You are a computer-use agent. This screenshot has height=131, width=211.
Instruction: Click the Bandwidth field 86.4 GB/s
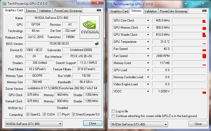click(x=86, y=82)
